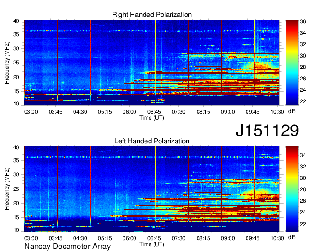The image size is (311, 252).
Task: Click the 15 MHz tick on the top plot
Action: tap(16, 91)
